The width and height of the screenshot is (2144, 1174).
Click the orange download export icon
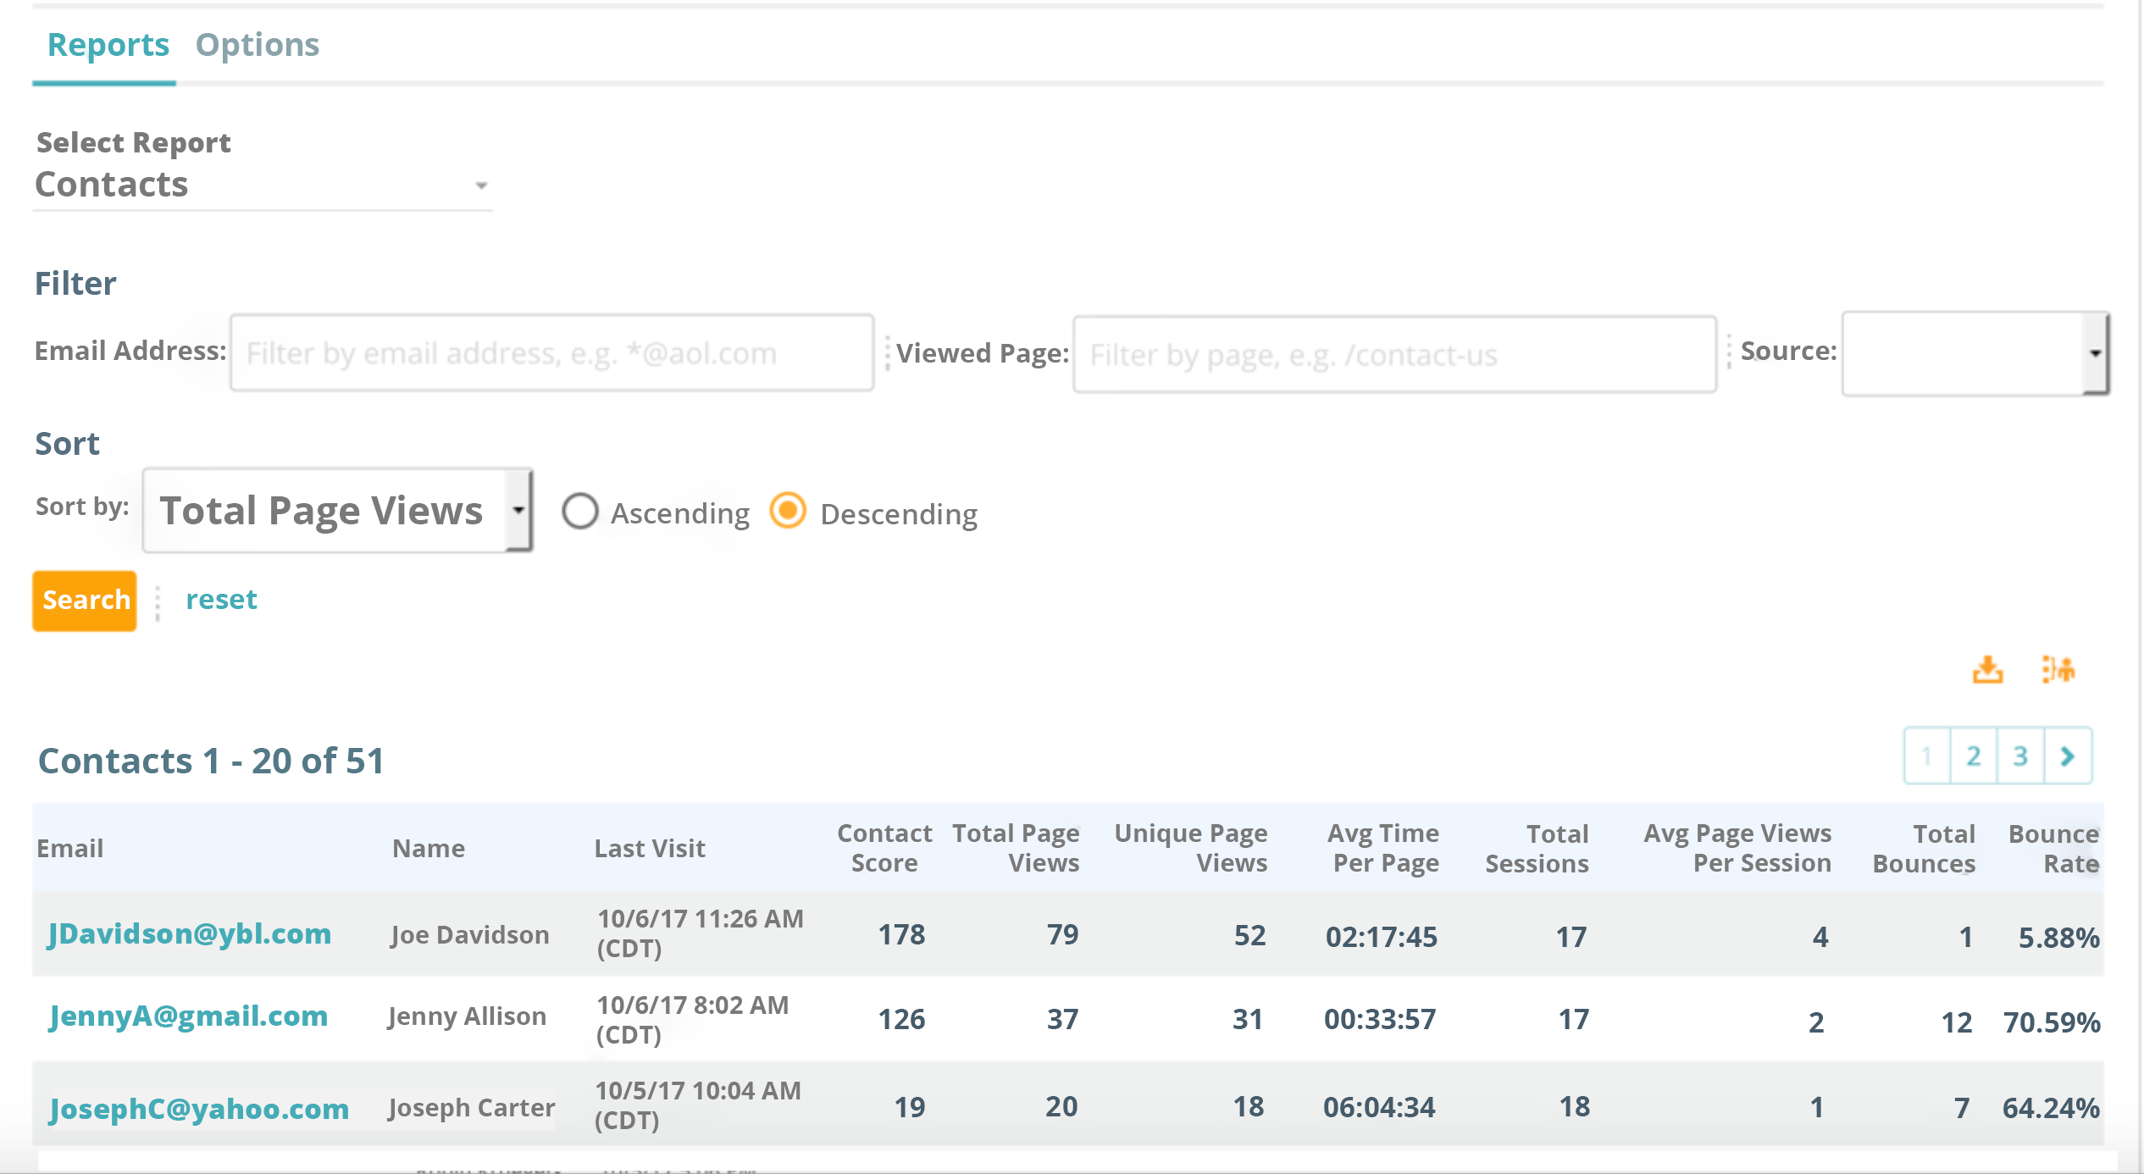click(1987, 669)
